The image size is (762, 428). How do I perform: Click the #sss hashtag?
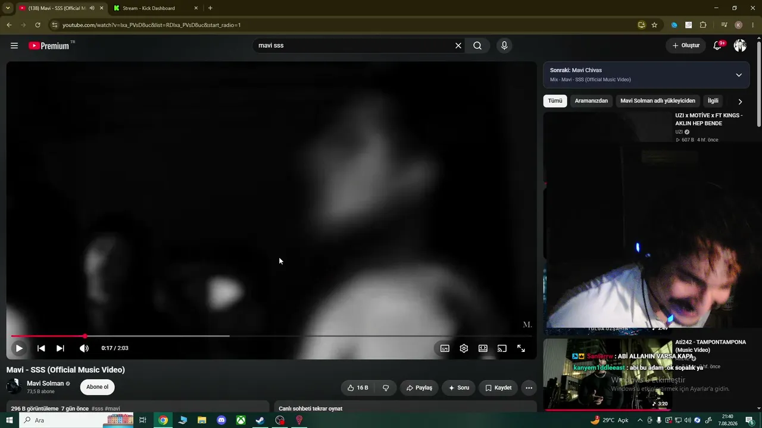[97, 409]
